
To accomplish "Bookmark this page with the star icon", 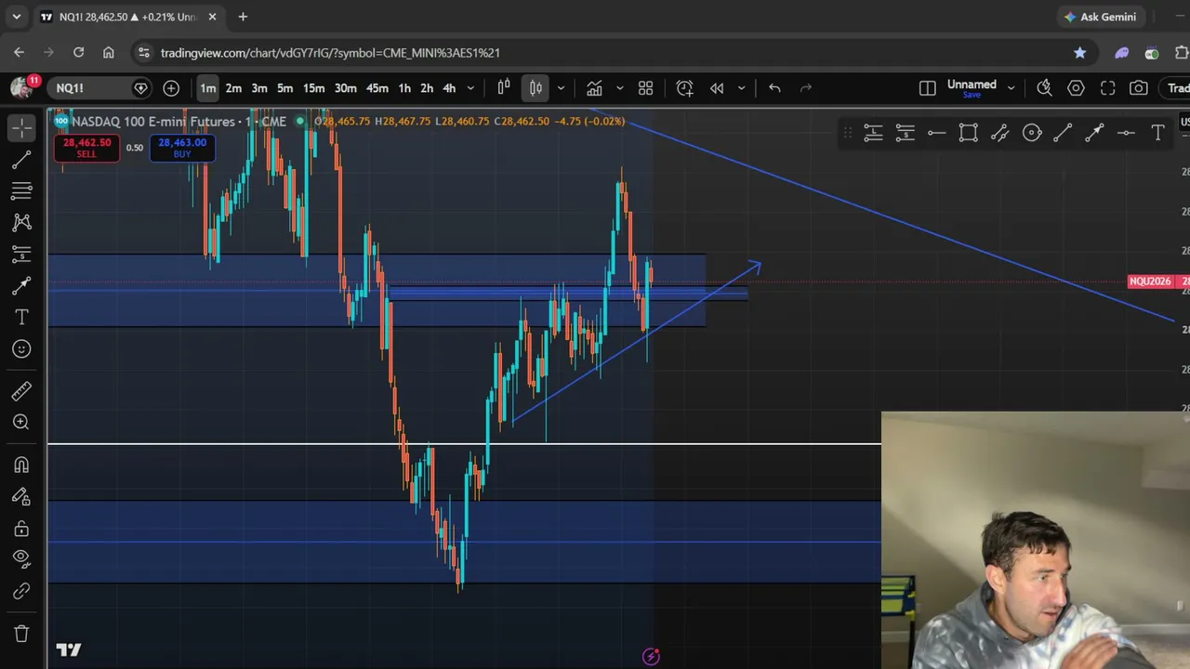I will click(1079, 53).
